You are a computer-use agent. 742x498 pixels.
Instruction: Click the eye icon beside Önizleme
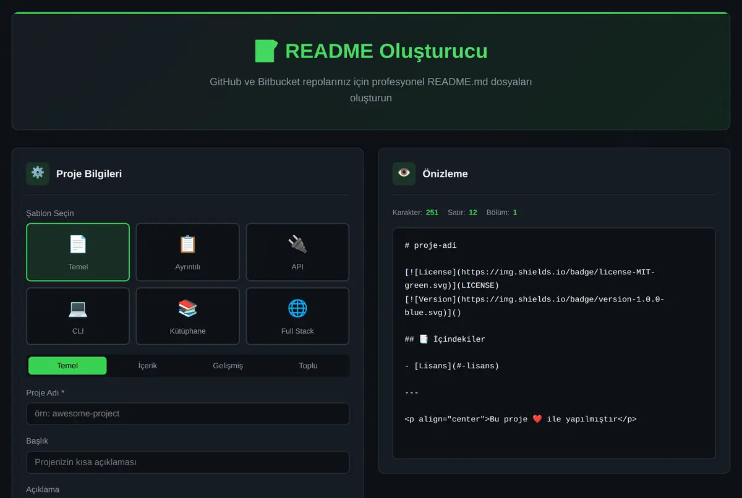coord(404,174)
